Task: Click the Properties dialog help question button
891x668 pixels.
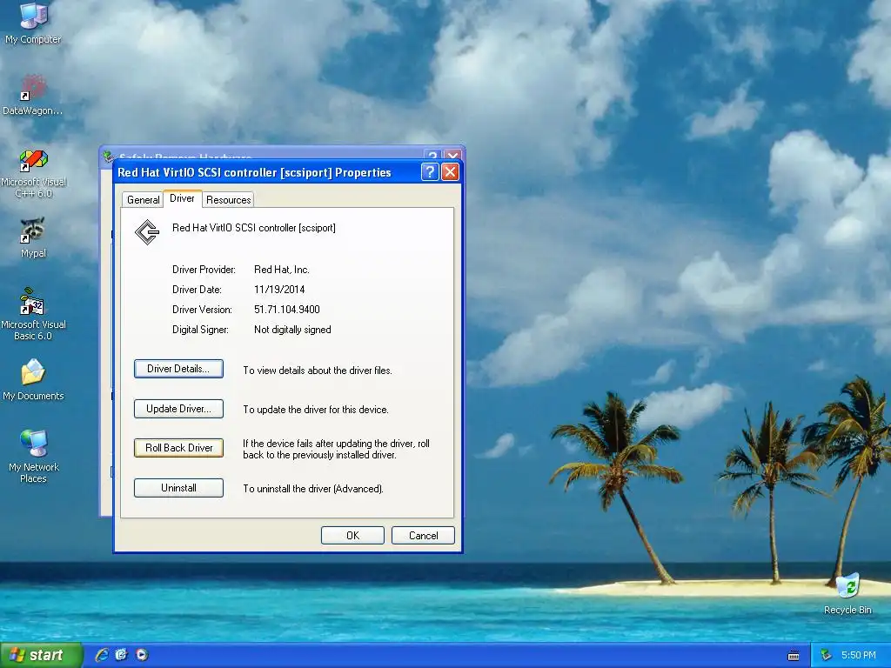Action: (430, 172)
